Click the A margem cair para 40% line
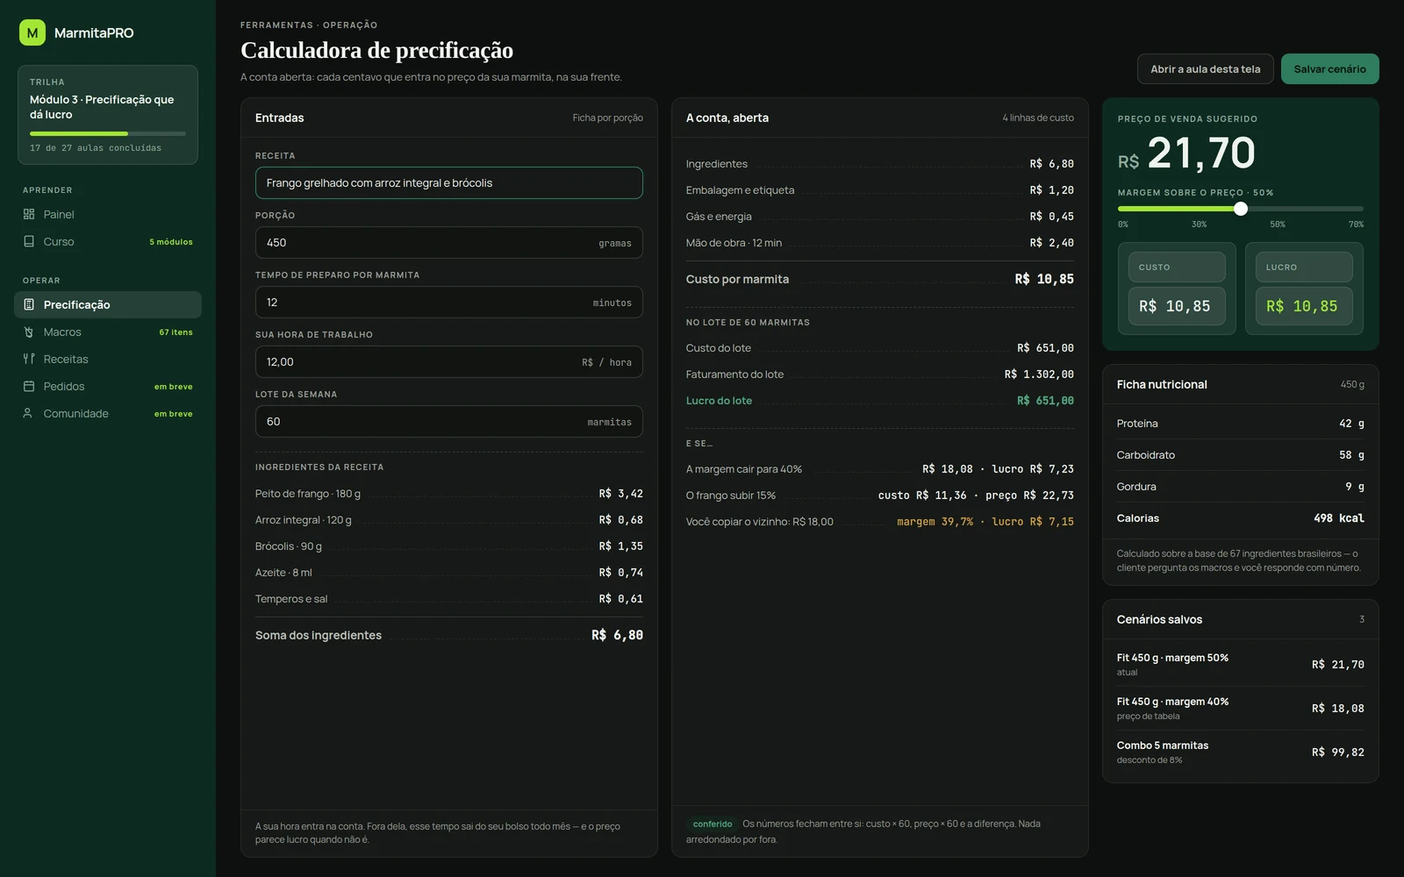 click(879, 469)
